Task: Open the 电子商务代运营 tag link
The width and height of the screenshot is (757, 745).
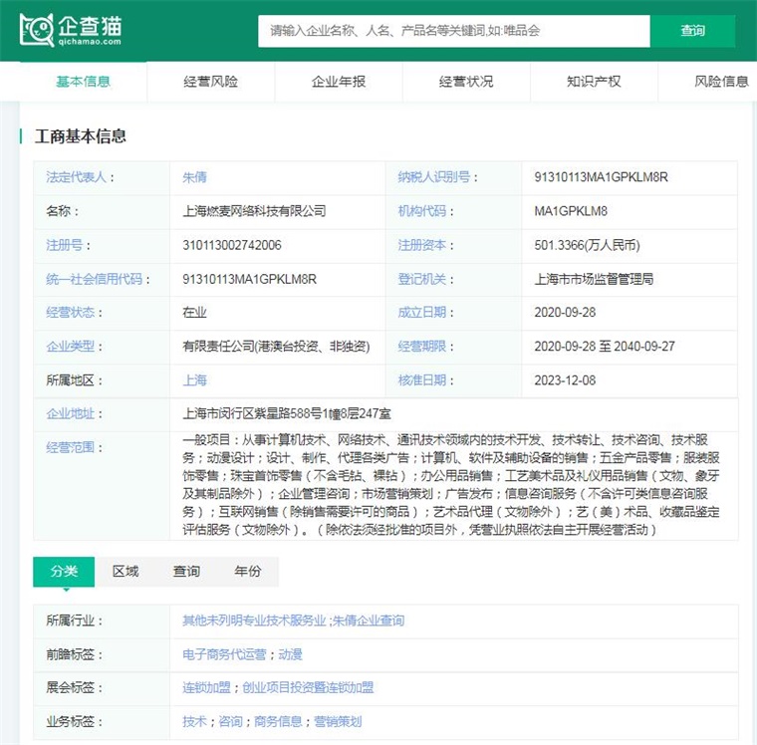Action: pyautogui.click(x=224, y=654)
